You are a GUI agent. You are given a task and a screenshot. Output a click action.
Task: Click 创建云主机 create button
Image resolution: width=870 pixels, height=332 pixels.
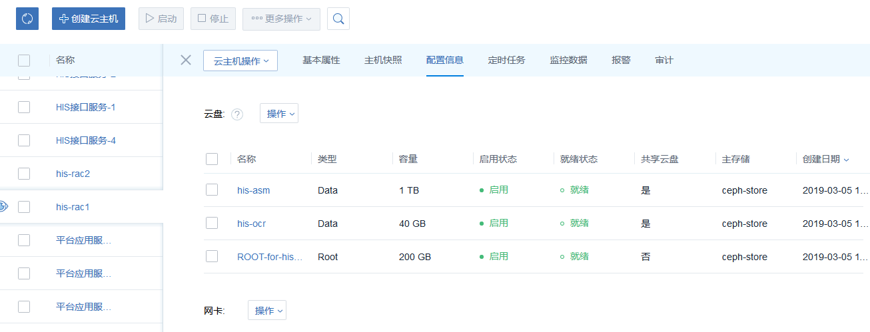pyautogui.click(x=89, y=19)
